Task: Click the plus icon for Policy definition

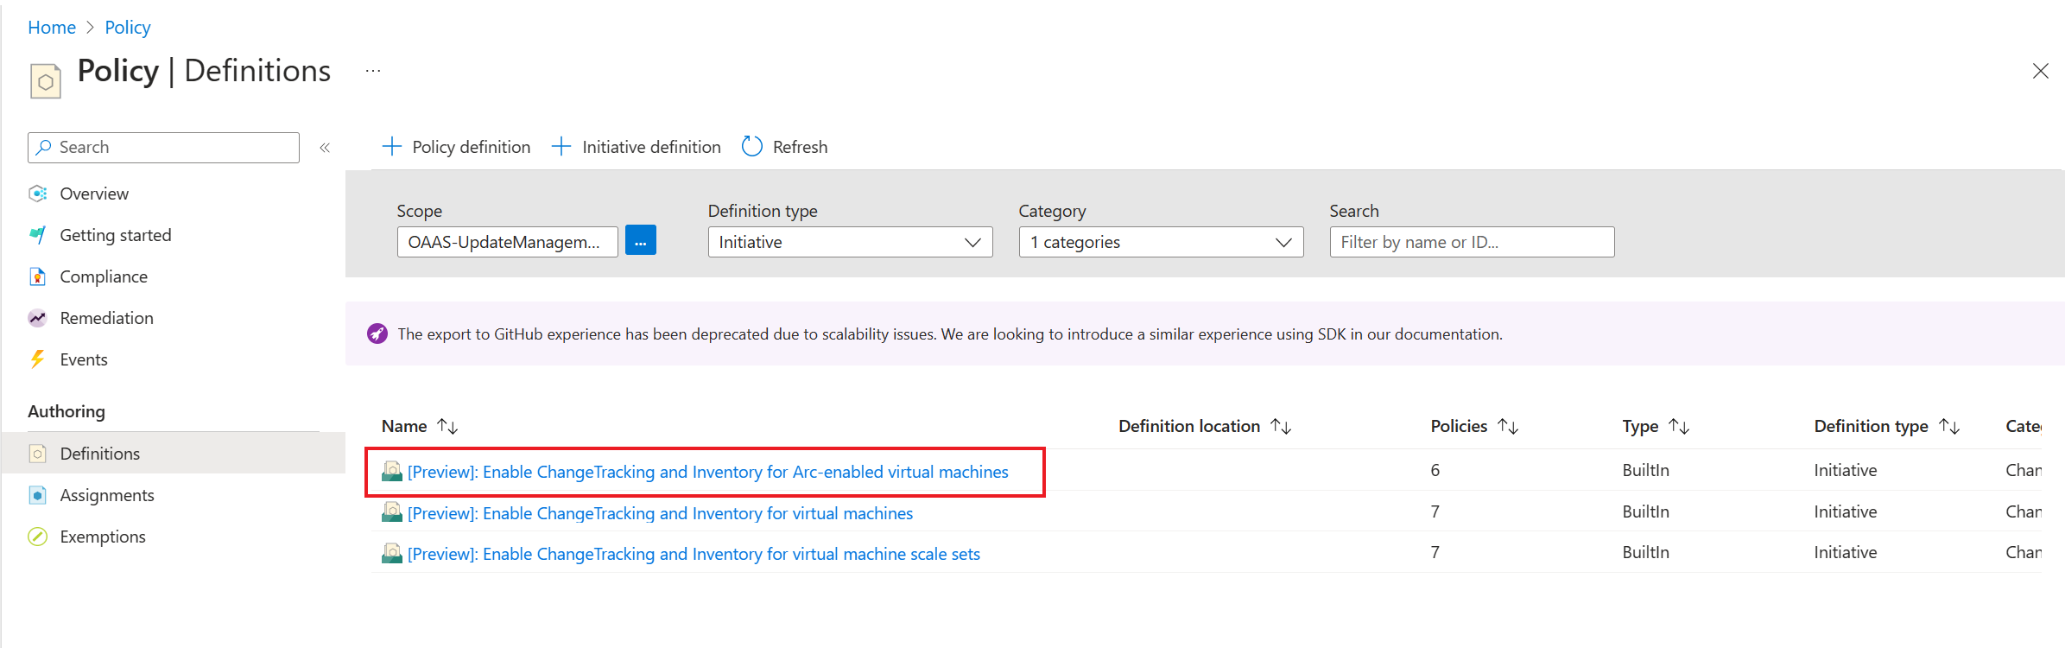Action: [x=392, y=147]
